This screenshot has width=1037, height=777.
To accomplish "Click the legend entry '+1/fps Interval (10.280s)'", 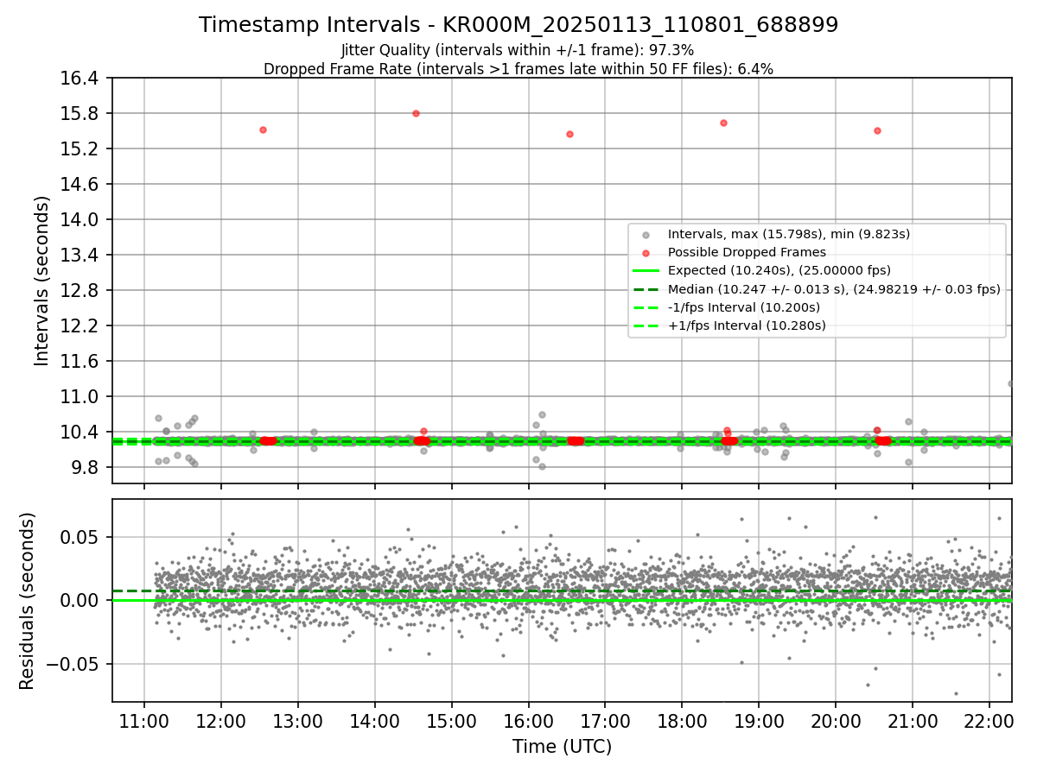I will (747, 325).
